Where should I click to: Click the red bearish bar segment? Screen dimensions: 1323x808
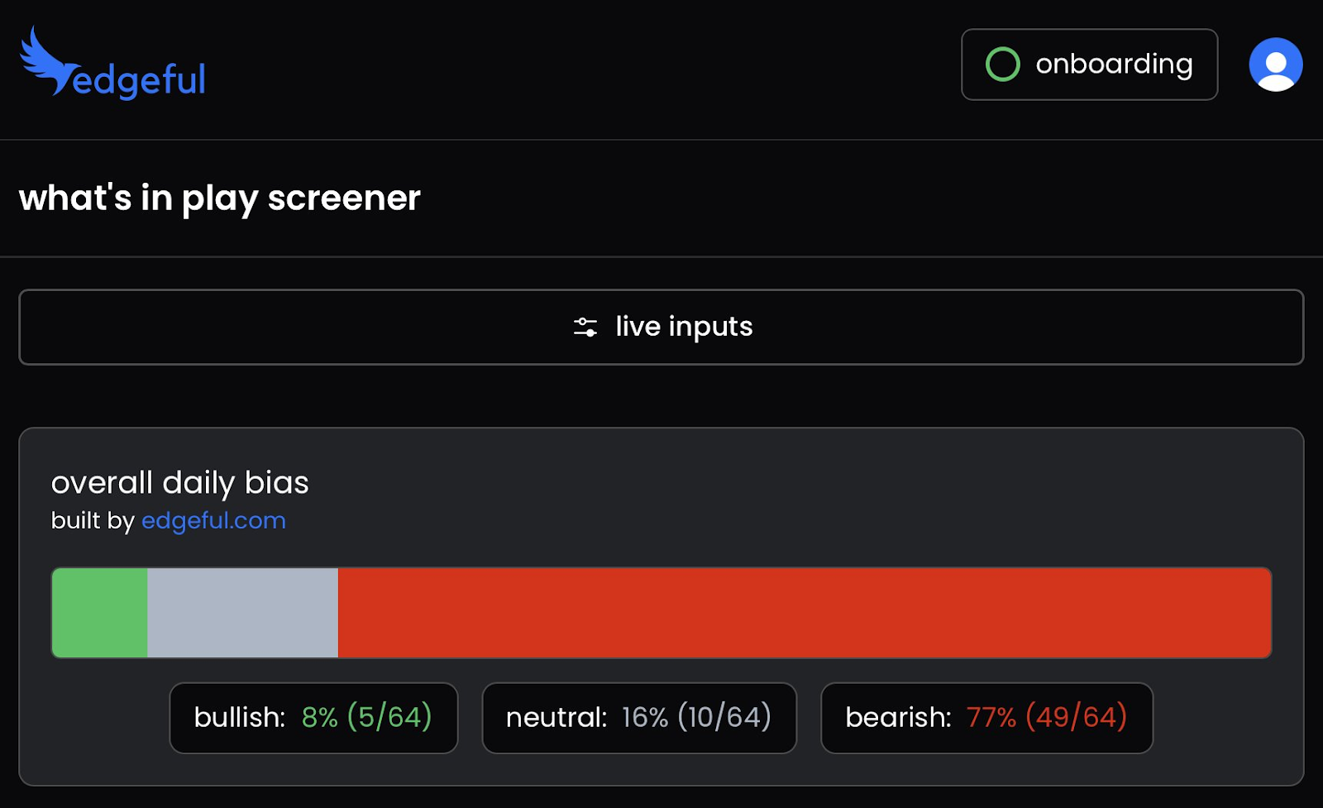pyautogui.click(x=804, y=613)
